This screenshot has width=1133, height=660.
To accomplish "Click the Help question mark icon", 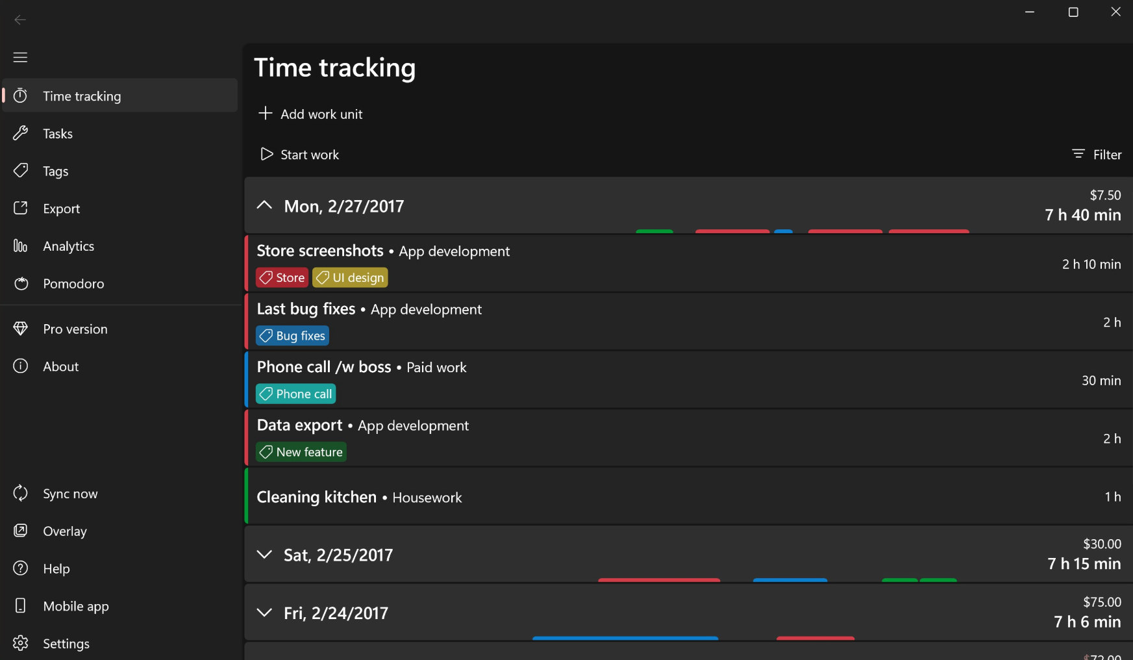I will [21, 568].
